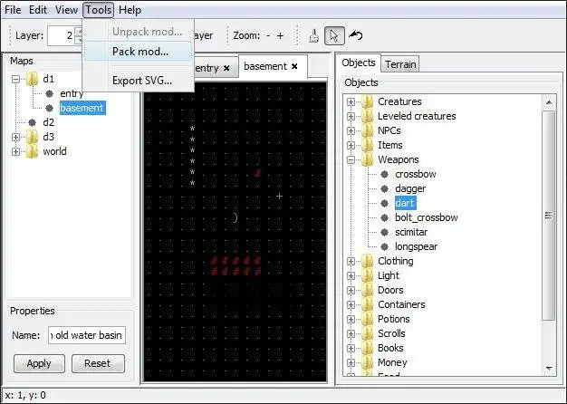Open the Edit menu
This screenshot has width=567, height=404.
tap(38, 10)
